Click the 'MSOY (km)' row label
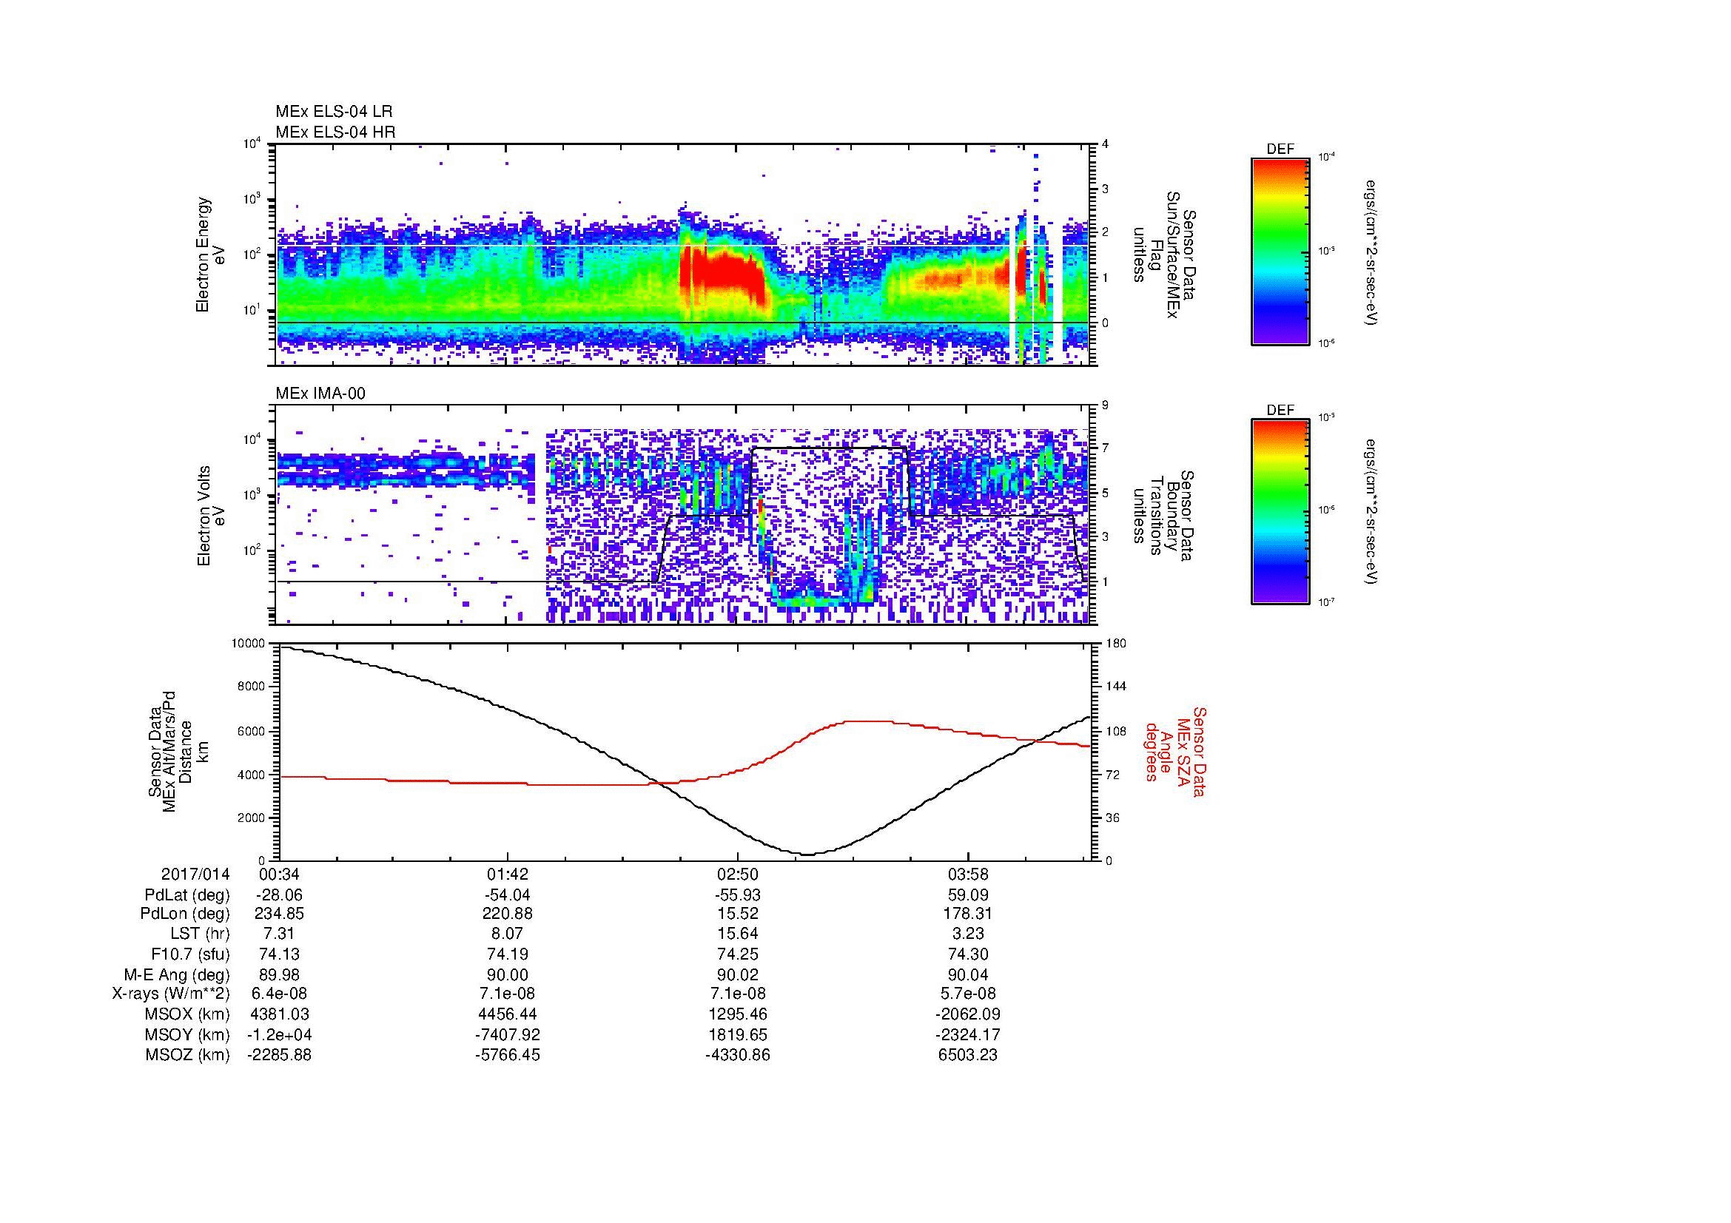Image resolution: width=1731 pixels, height=1223 pixels. tap(187, 1034)
